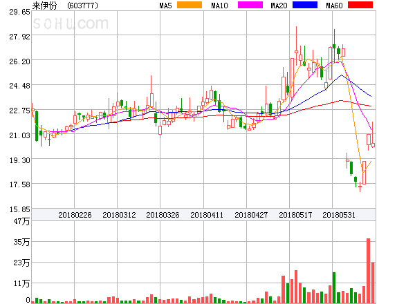The height and width of the screenshot is (304, 415).
Task: Click the 27.92 price axis label
Action: (x=19, y=37)
